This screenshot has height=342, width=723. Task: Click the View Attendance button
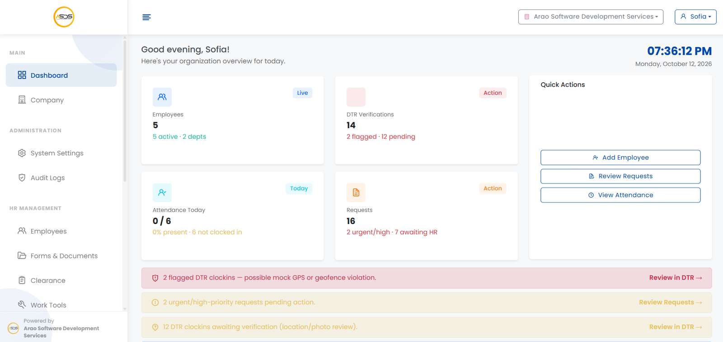click(620, 195)
